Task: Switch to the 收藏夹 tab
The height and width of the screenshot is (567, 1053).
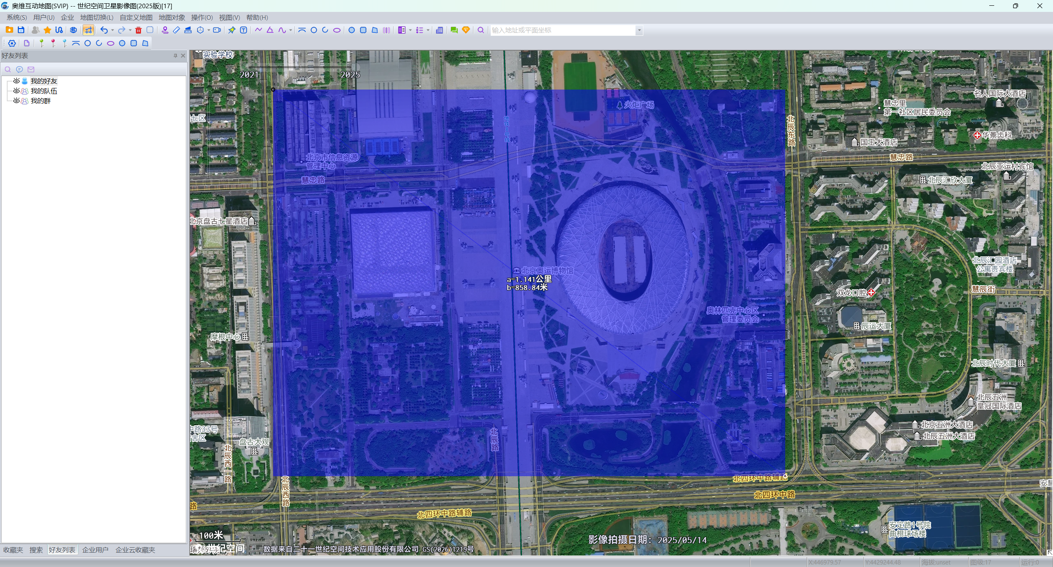Action: click(13, 550)
